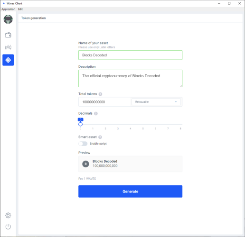The width and height of the screenshot is (245, 237).
Task: Click the Description text area
Action: [130, 78]
